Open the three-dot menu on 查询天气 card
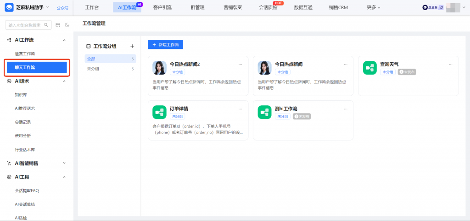The image size is (470, 221). (451, 65)
